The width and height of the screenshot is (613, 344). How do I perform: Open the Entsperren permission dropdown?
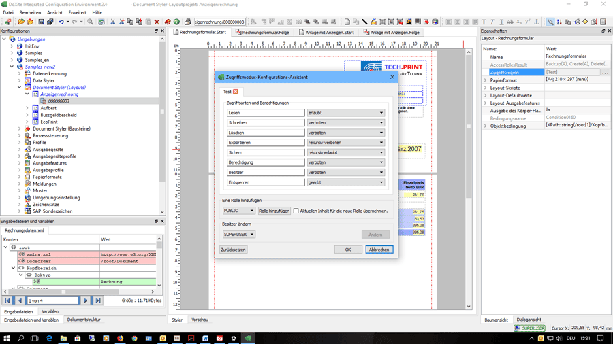coord(345,182)
